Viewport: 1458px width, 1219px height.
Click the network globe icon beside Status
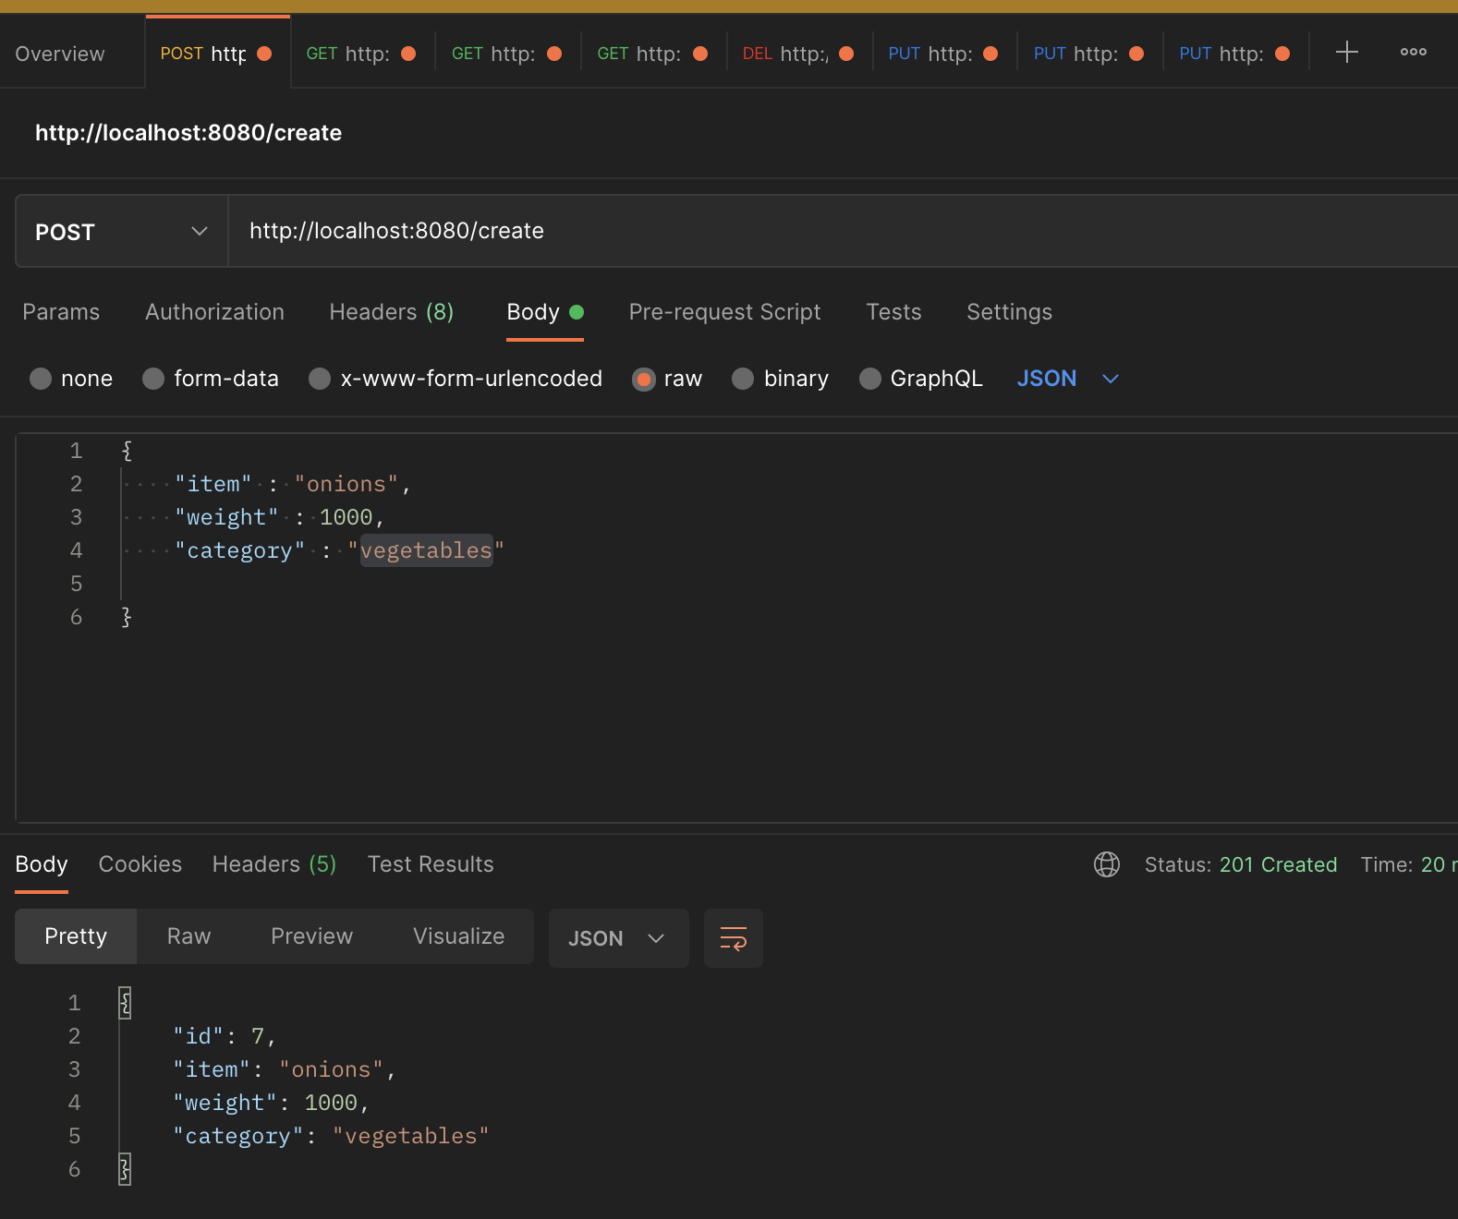1106,864
